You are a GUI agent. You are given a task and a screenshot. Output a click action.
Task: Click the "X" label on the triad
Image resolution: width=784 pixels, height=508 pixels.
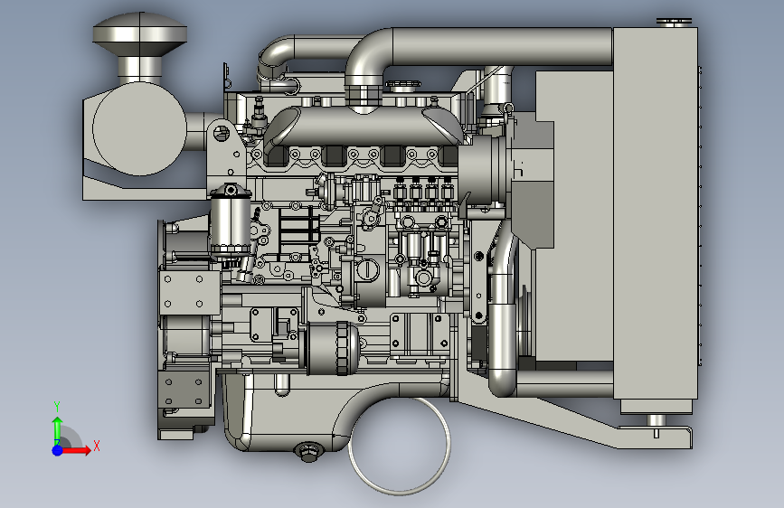click(97, 446)
